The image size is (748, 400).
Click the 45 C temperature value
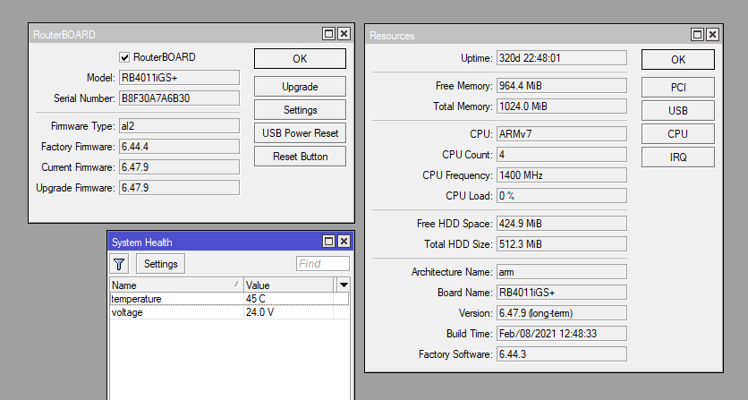pos(256,299)
